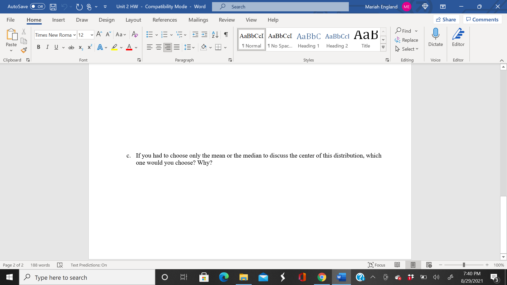
Task: Open Word Count via the words indicator
Action: click(40, 265)
